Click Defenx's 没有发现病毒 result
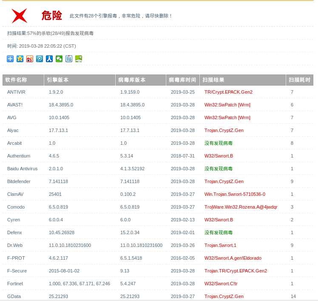 (x=219, y=233)
